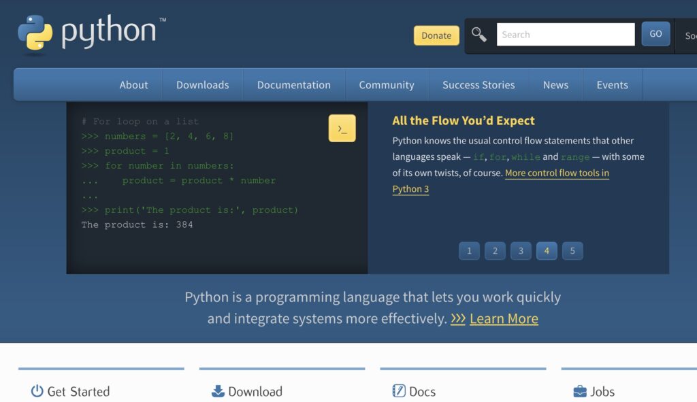Open the Events menu

(x=612, y=85)
